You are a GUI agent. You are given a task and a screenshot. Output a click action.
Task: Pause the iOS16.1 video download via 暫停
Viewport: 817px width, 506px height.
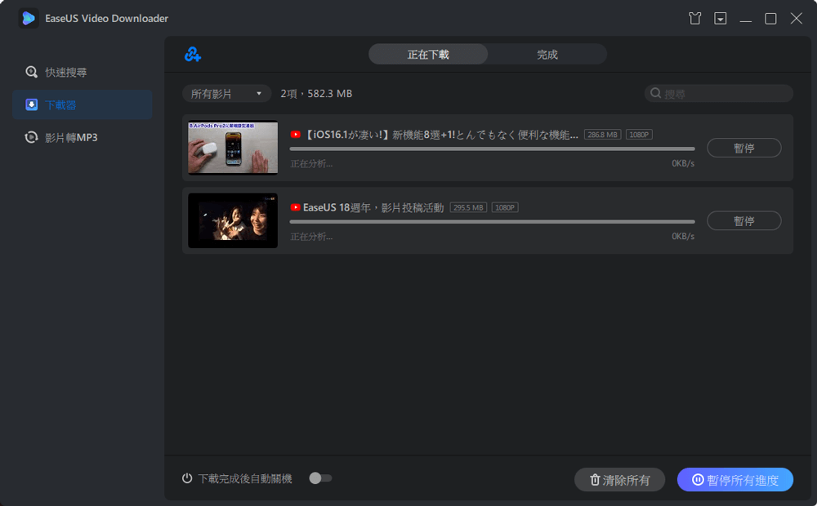(x=743, y=148)
